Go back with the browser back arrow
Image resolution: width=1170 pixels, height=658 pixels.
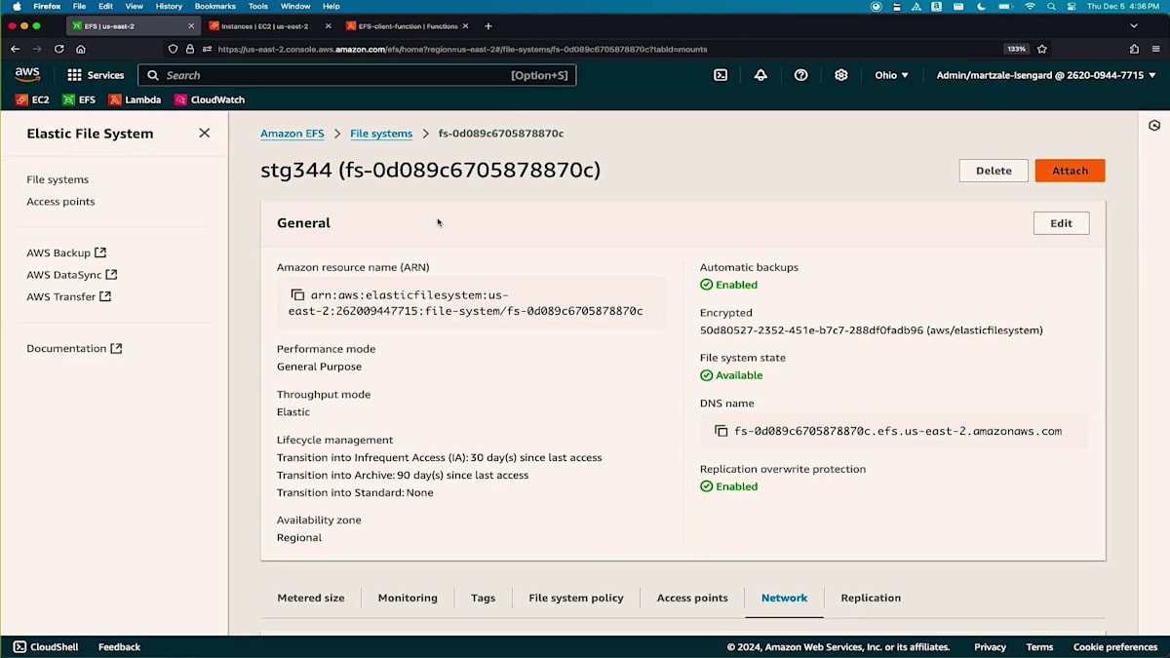tap(15, 49)
